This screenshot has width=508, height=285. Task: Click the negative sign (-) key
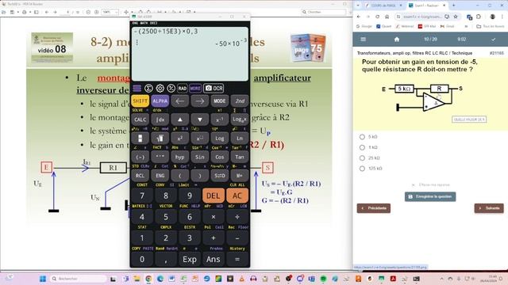(140, 157)
